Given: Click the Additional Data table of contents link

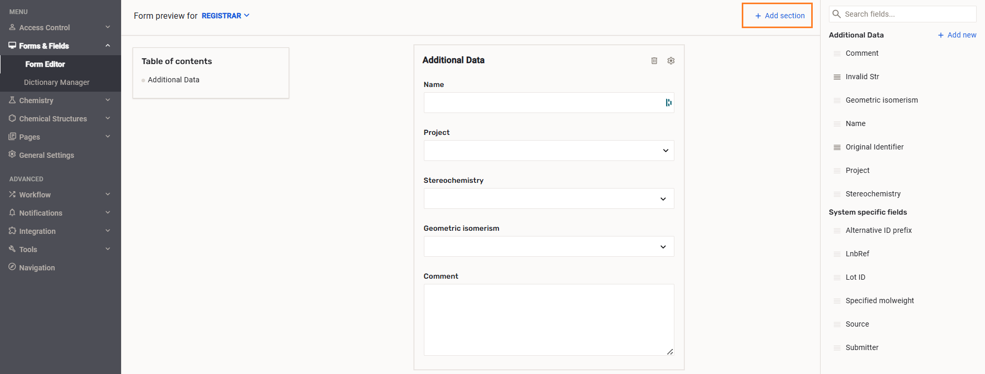Looking at the screenshot, I should tap(173, 80).
